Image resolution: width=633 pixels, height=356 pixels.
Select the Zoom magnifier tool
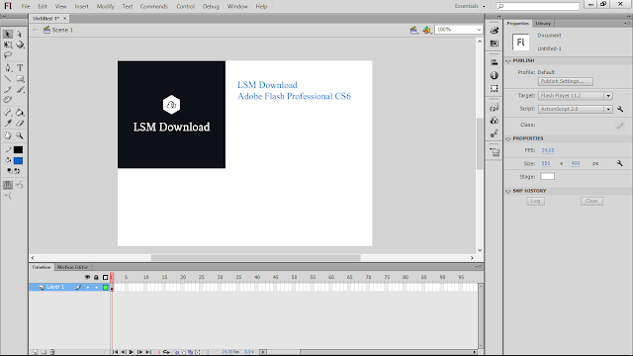click(20, 135)
